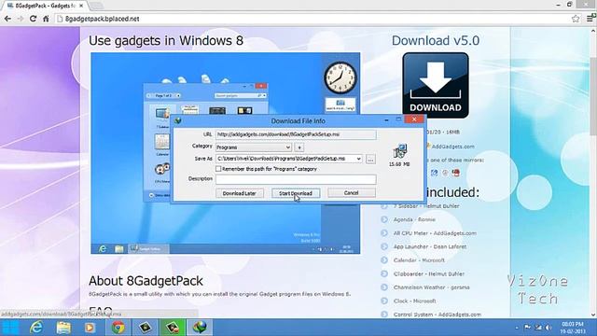
Task: Click the network icon in system tray
Action: [538, 328]
